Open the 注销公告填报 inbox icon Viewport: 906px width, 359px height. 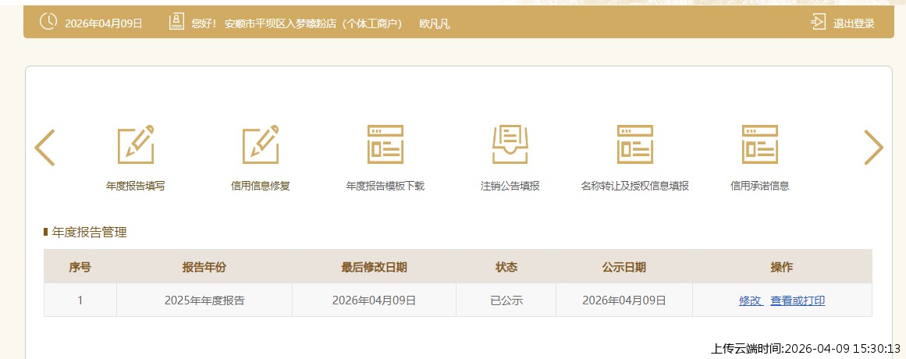click(510, 144)
